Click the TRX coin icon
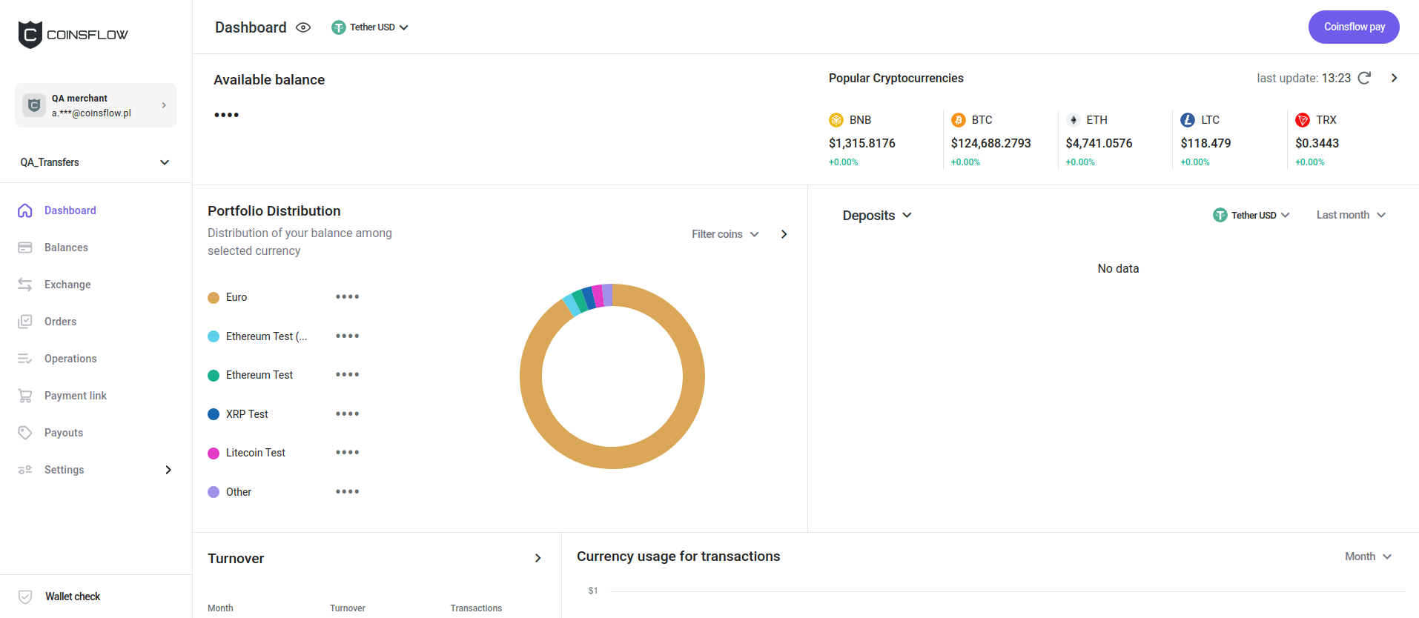This screenshot has height=618, width=1419. [x=1302, y=120]
